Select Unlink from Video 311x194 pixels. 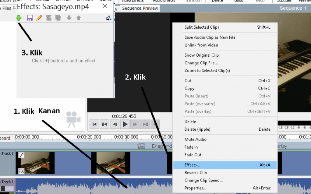click(x=225, y=45)
